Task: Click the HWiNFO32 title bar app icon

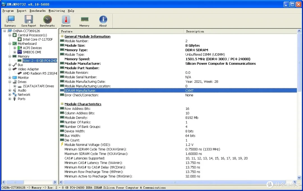Action: (x=4, y=4)
